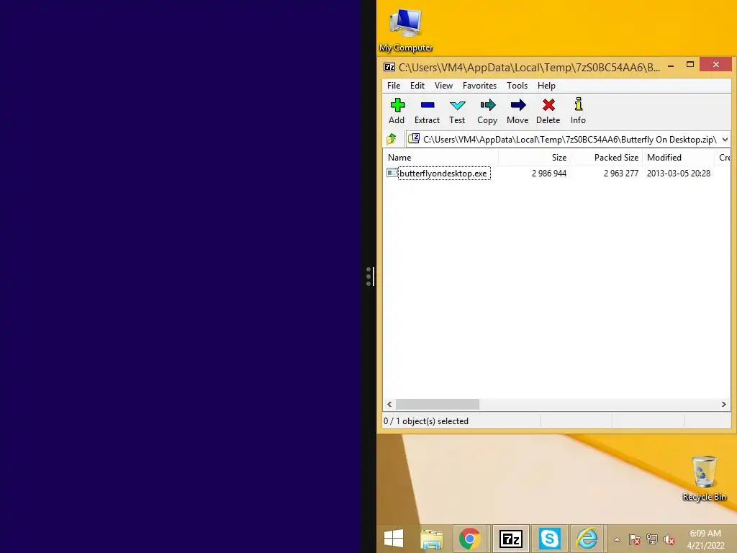737x553 pixels.
Task: Select the butterflyondesktop.exe file name
Action: tap(443, 174)
